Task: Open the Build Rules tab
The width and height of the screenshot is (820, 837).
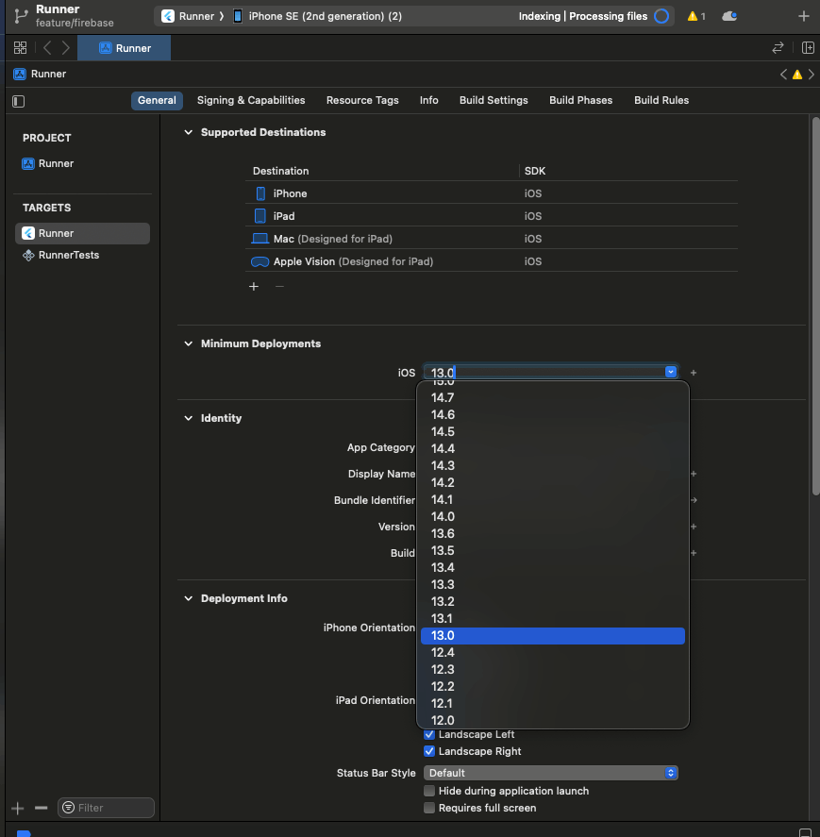Action: tap(661, 100)
